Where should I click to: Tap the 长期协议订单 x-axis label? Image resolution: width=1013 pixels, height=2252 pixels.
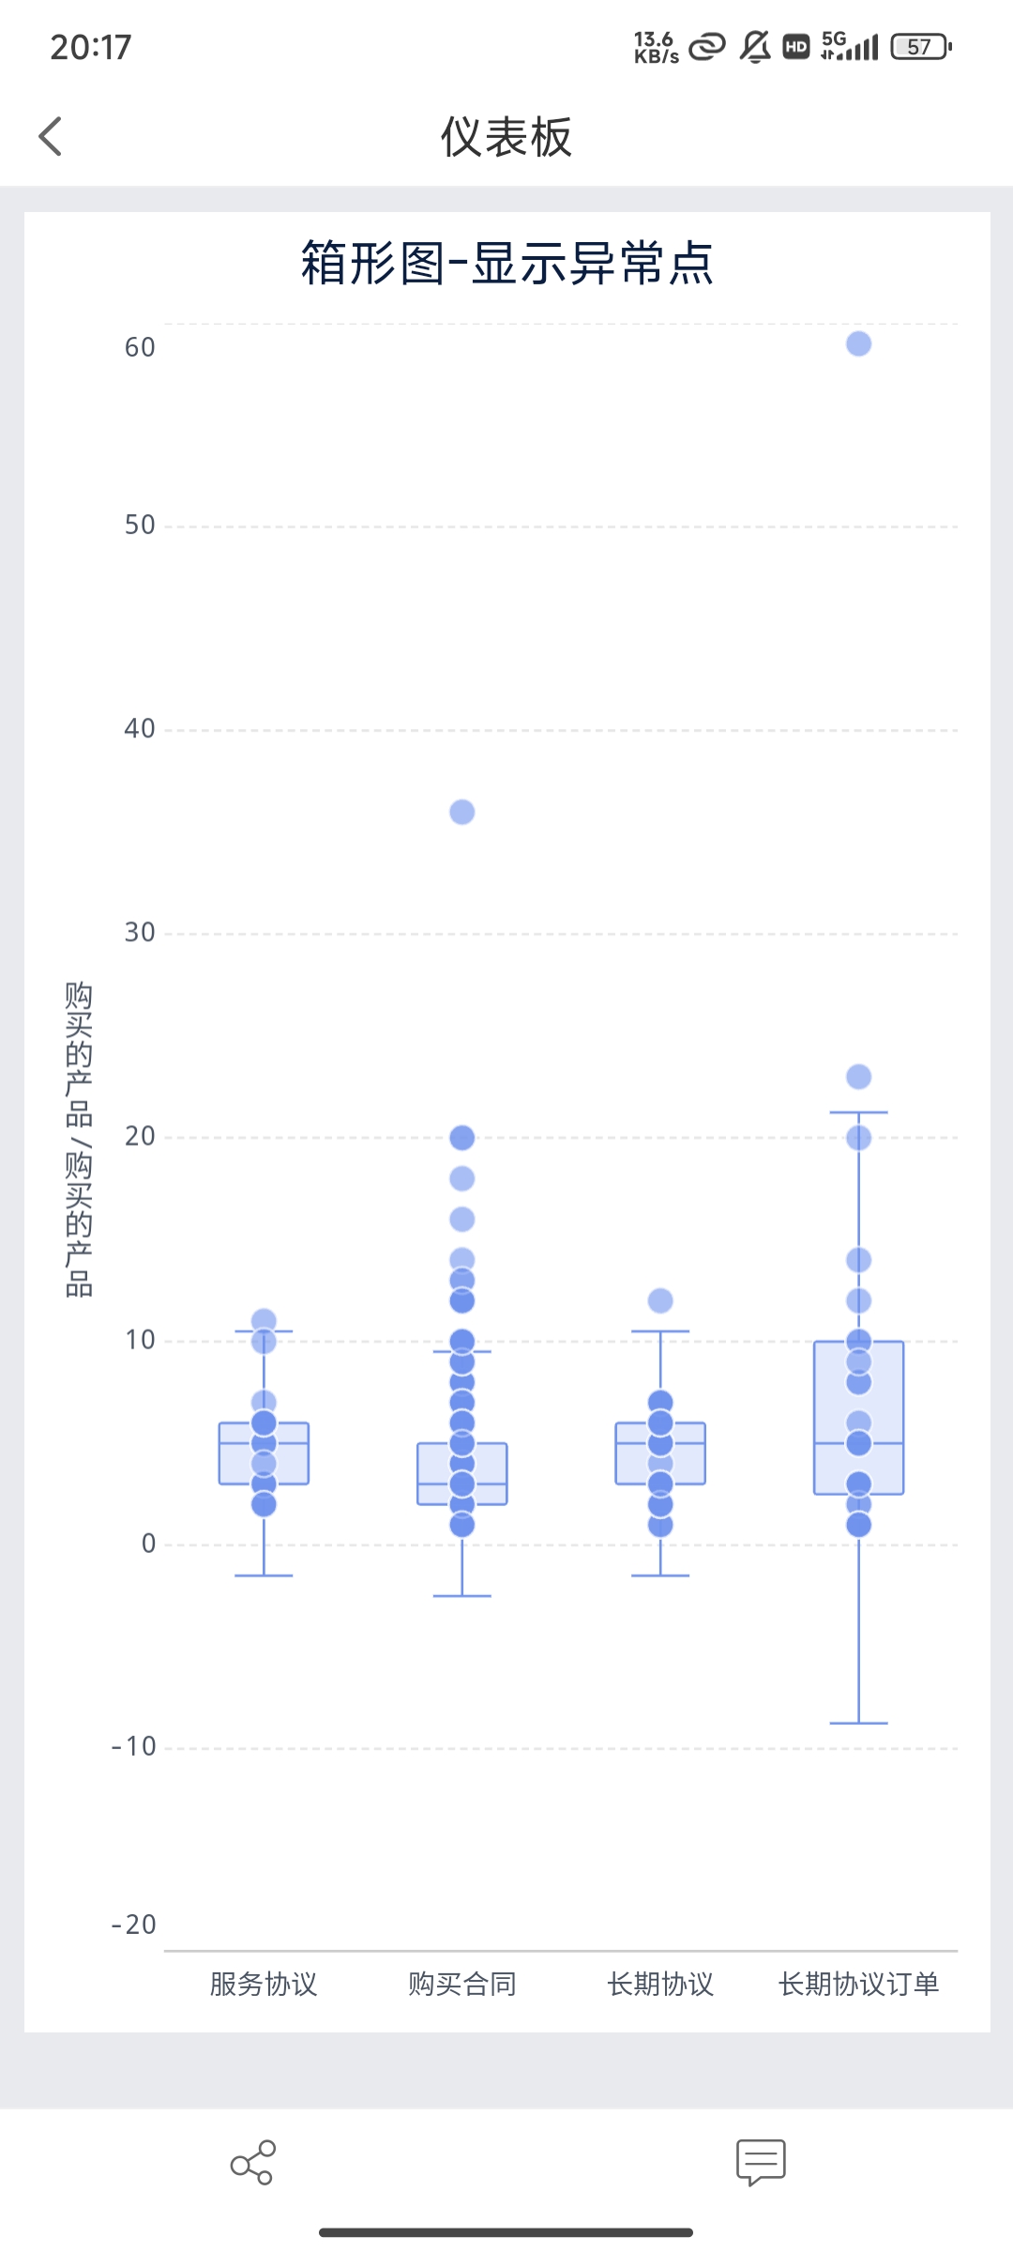coord(858,1984)
